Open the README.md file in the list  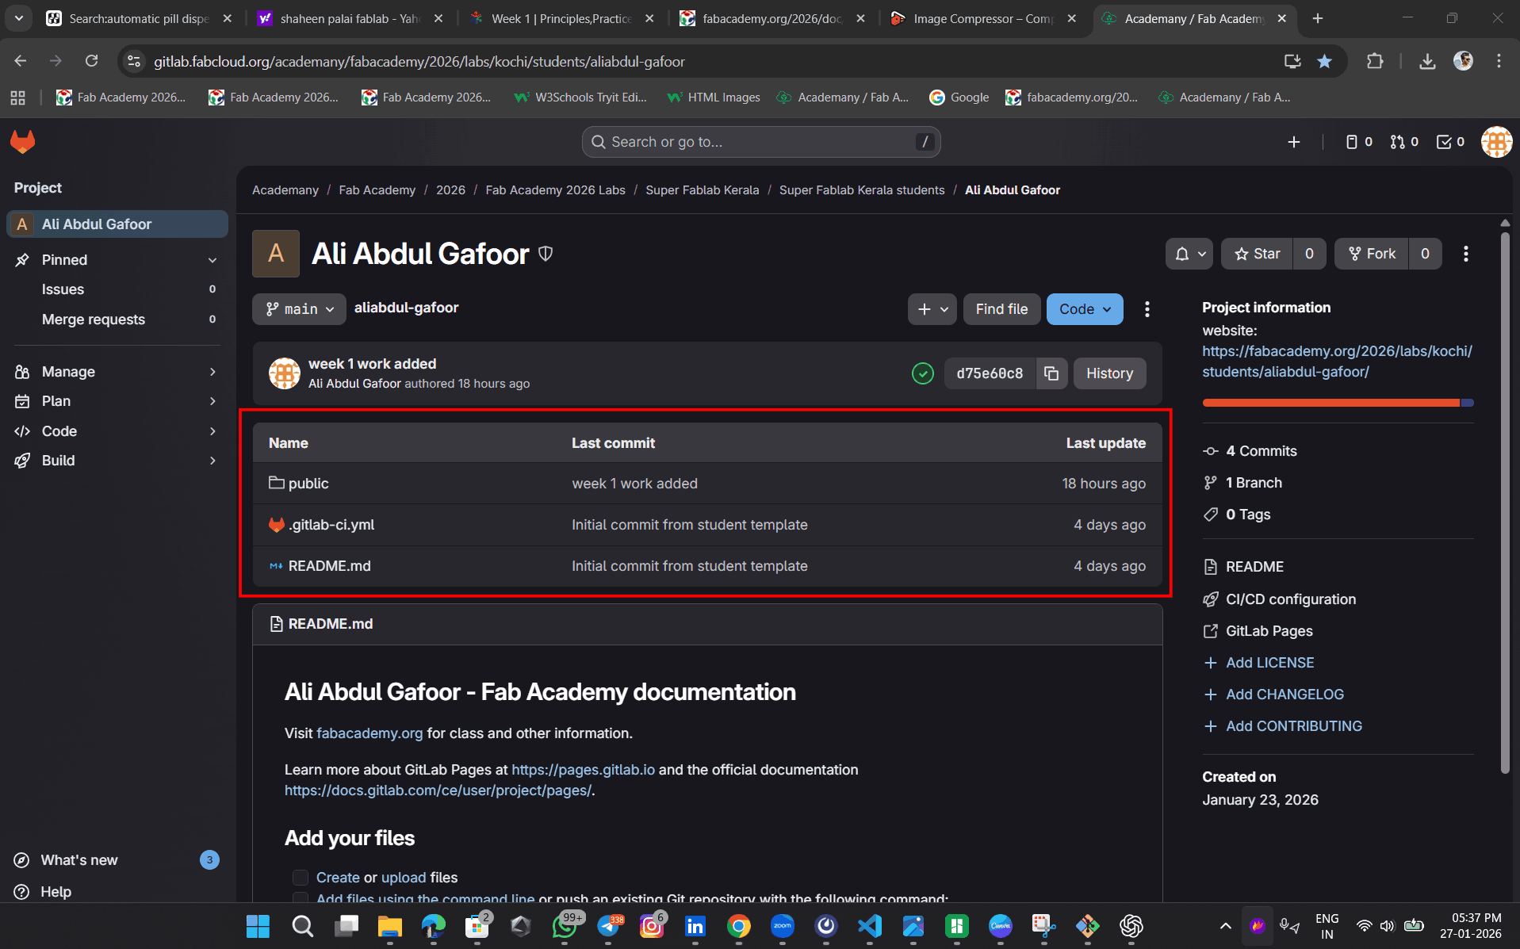[330, 566]
